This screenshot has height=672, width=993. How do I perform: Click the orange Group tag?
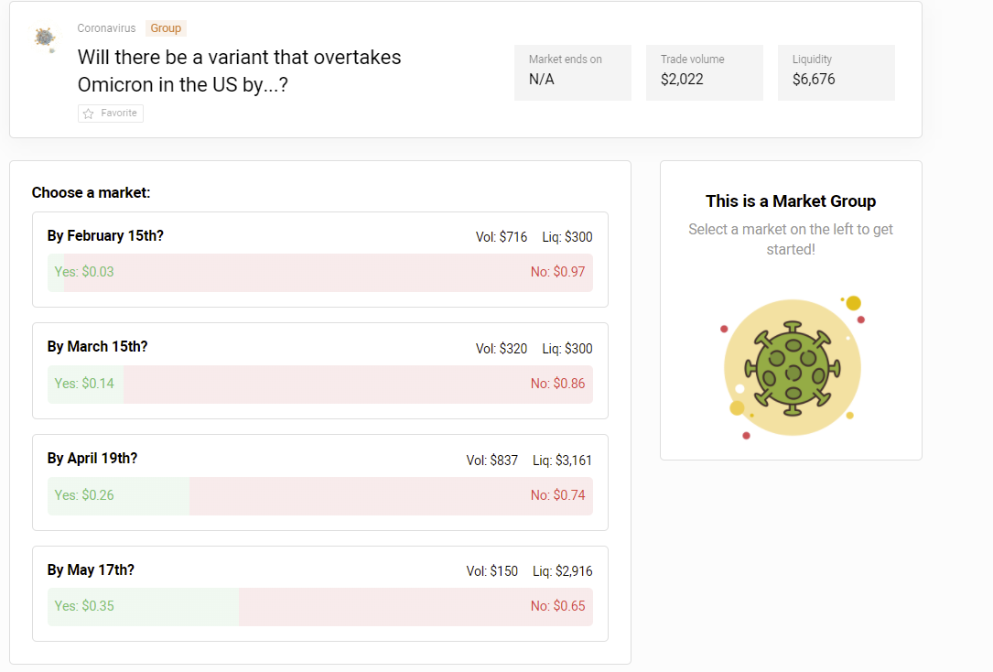click(166, 28)
